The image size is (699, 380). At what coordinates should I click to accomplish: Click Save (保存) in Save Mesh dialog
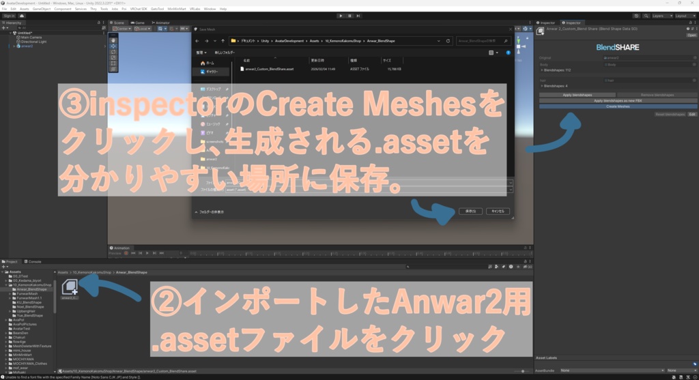(470, 211)
